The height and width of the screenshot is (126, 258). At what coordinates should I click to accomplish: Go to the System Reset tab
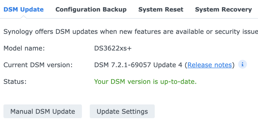[x=161, y=10]
